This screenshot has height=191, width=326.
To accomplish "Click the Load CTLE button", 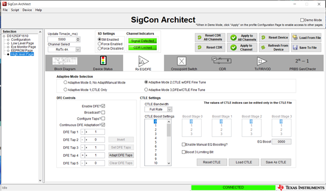I will (x=244, y=162).
